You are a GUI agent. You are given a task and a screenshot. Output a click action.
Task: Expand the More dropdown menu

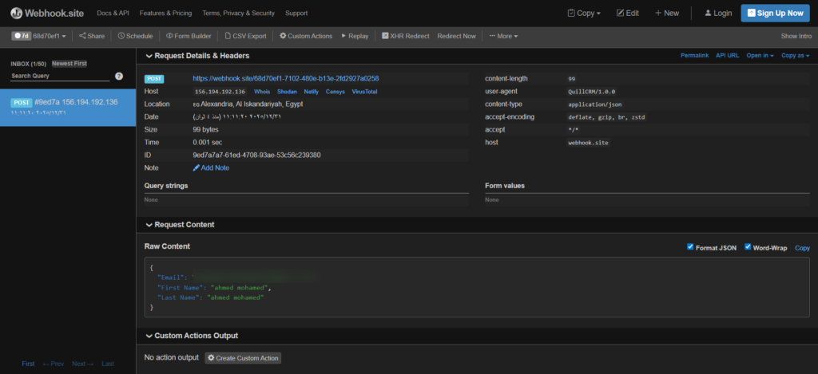click(503, 36)
